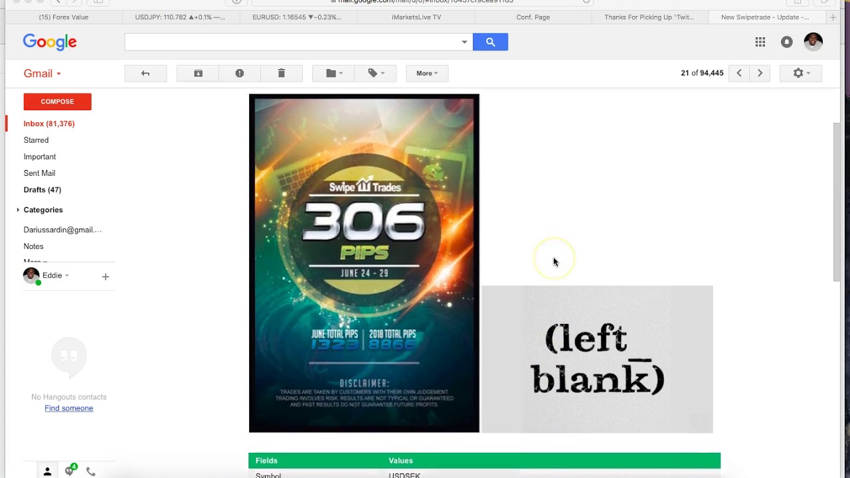Open the Google account avatar menu

(x=813, y=42)
